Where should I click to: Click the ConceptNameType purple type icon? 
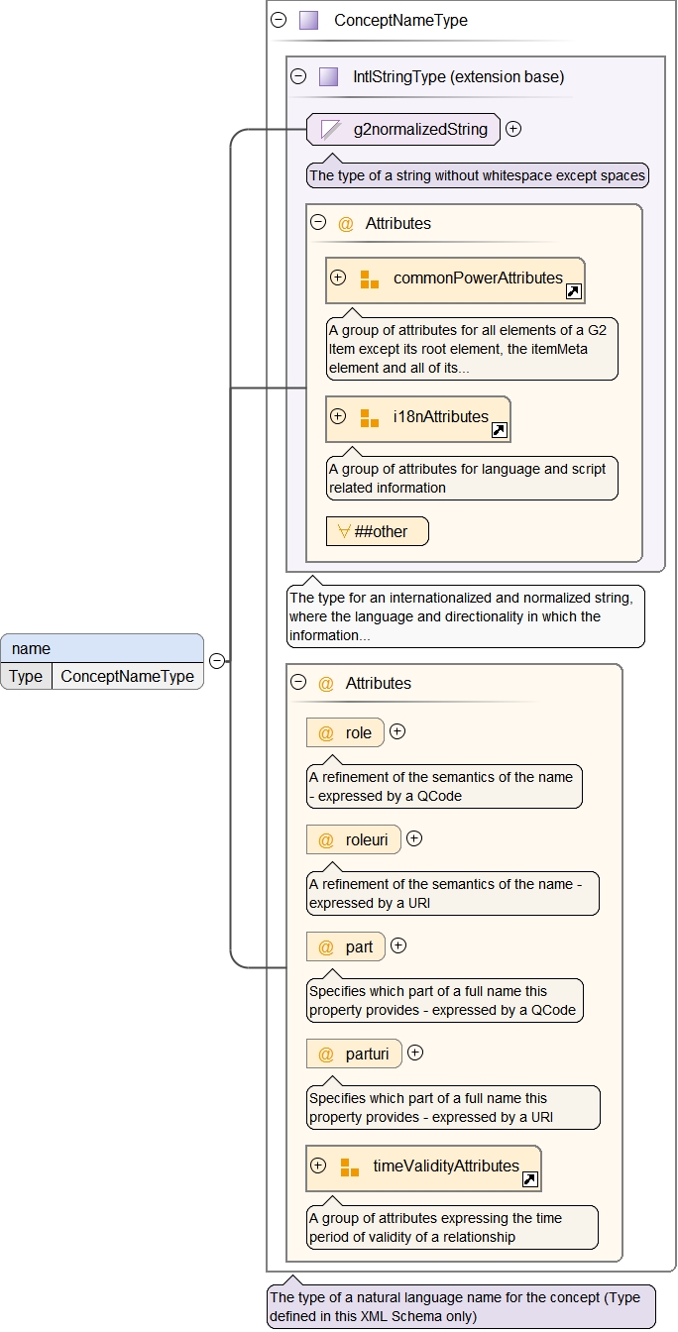[x=309, y=20]
